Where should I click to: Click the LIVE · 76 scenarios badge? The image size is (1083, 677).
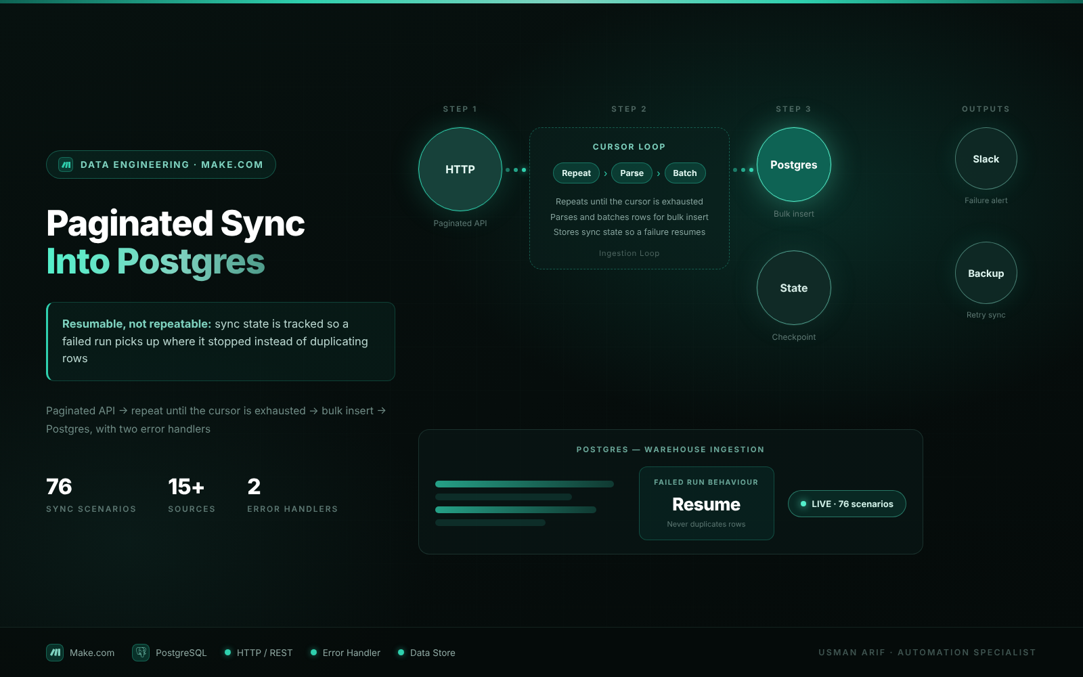pos(847,504)
